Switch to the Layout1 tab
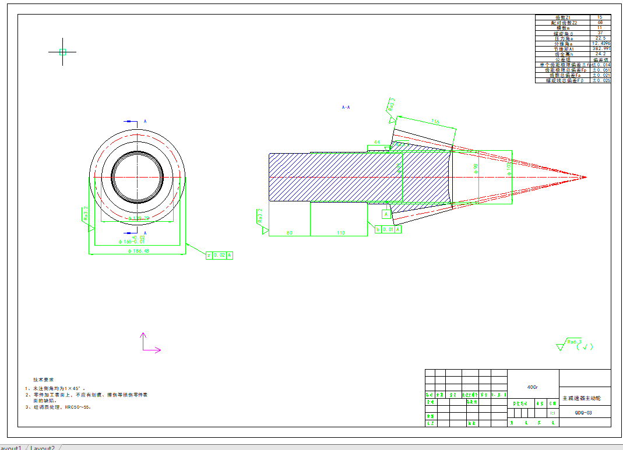Screen dimensions: 623x450 point(10,447)
